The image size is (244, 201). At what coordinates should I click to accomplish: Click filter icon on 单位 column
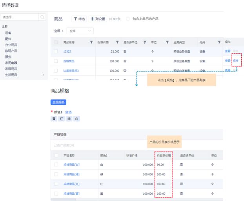[x=167, y=42]
